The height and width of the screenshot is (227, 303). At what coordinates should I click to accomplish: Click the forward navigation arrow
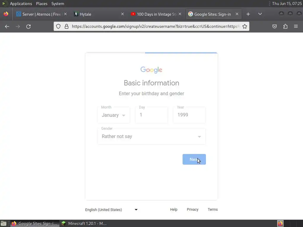coord(18,26)
